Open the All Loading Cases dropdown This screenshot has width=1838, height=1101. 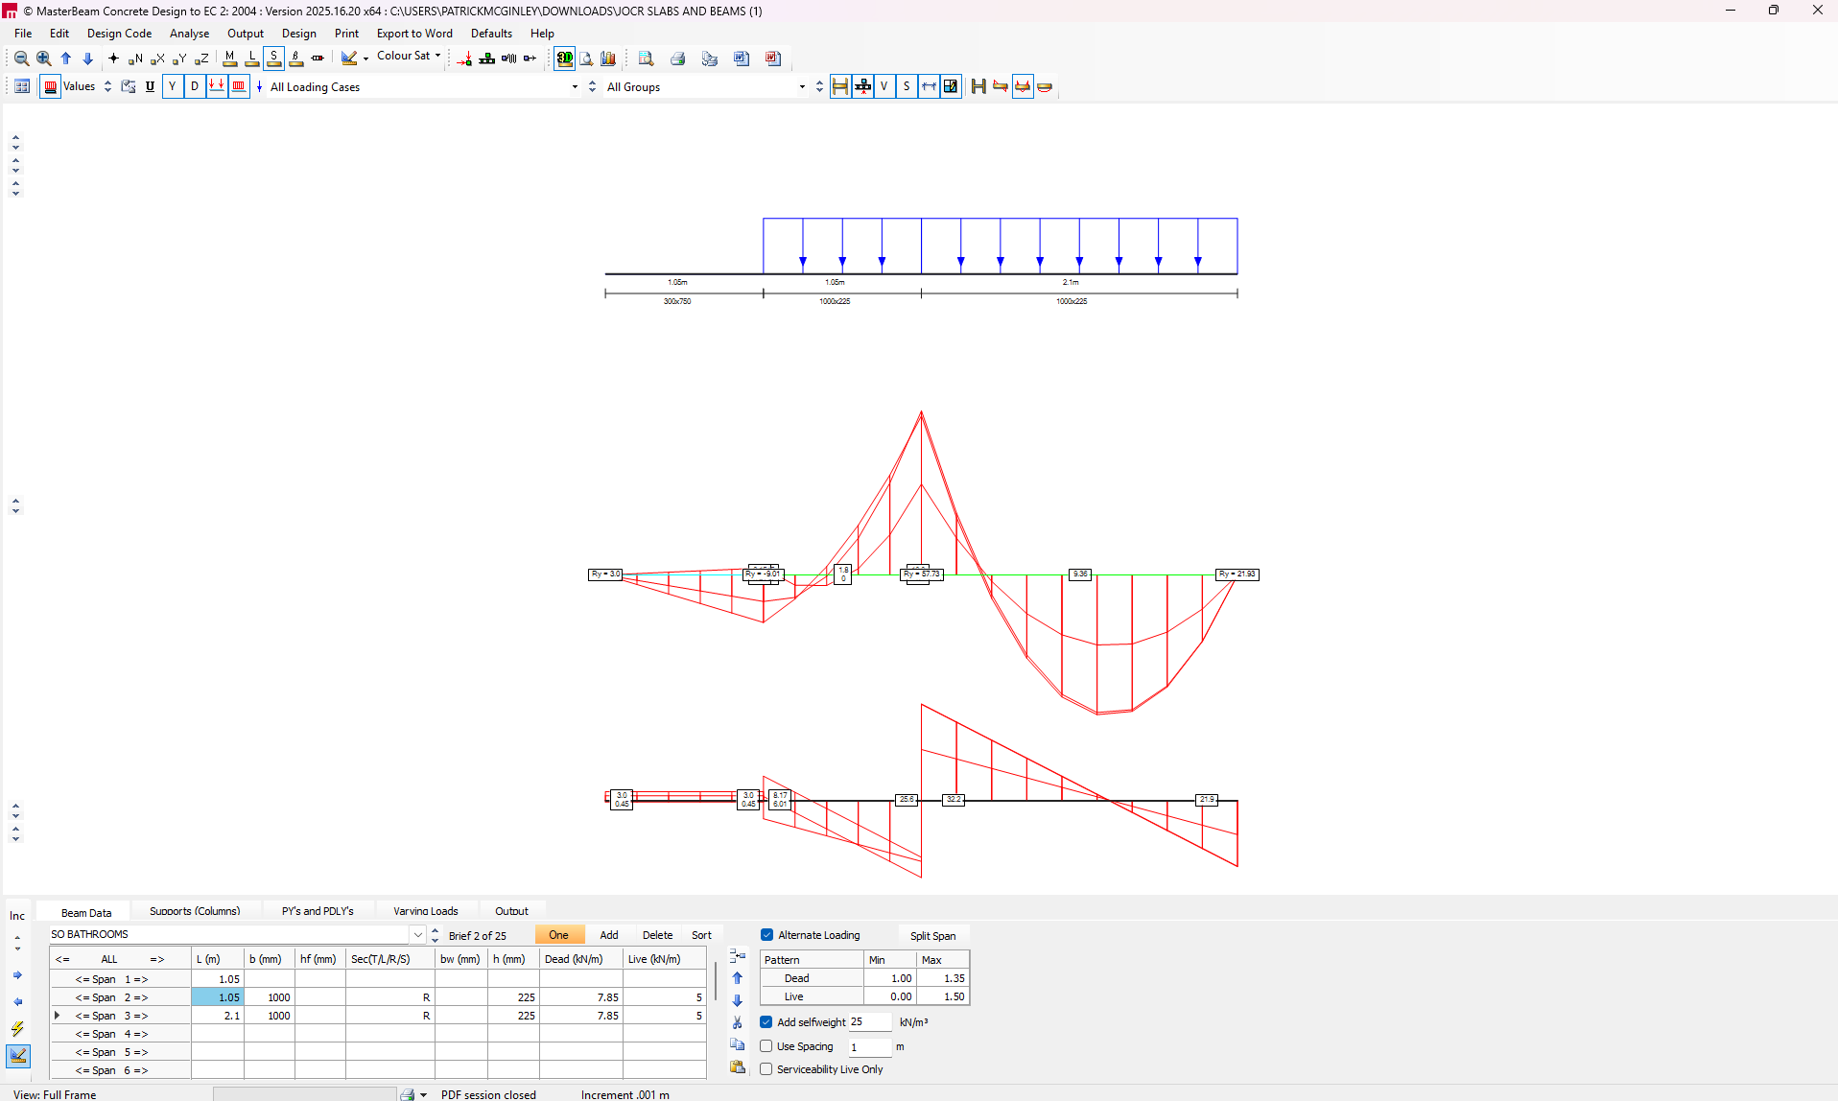[575, 87]
